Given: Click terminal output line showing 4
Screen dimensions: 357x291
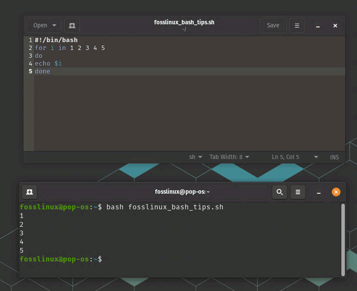Looking at the screenshot, I should click(x=22, y=242).
